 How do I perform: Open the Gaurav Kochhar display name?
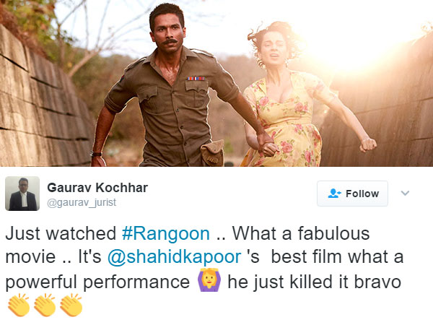click(97, 188)
